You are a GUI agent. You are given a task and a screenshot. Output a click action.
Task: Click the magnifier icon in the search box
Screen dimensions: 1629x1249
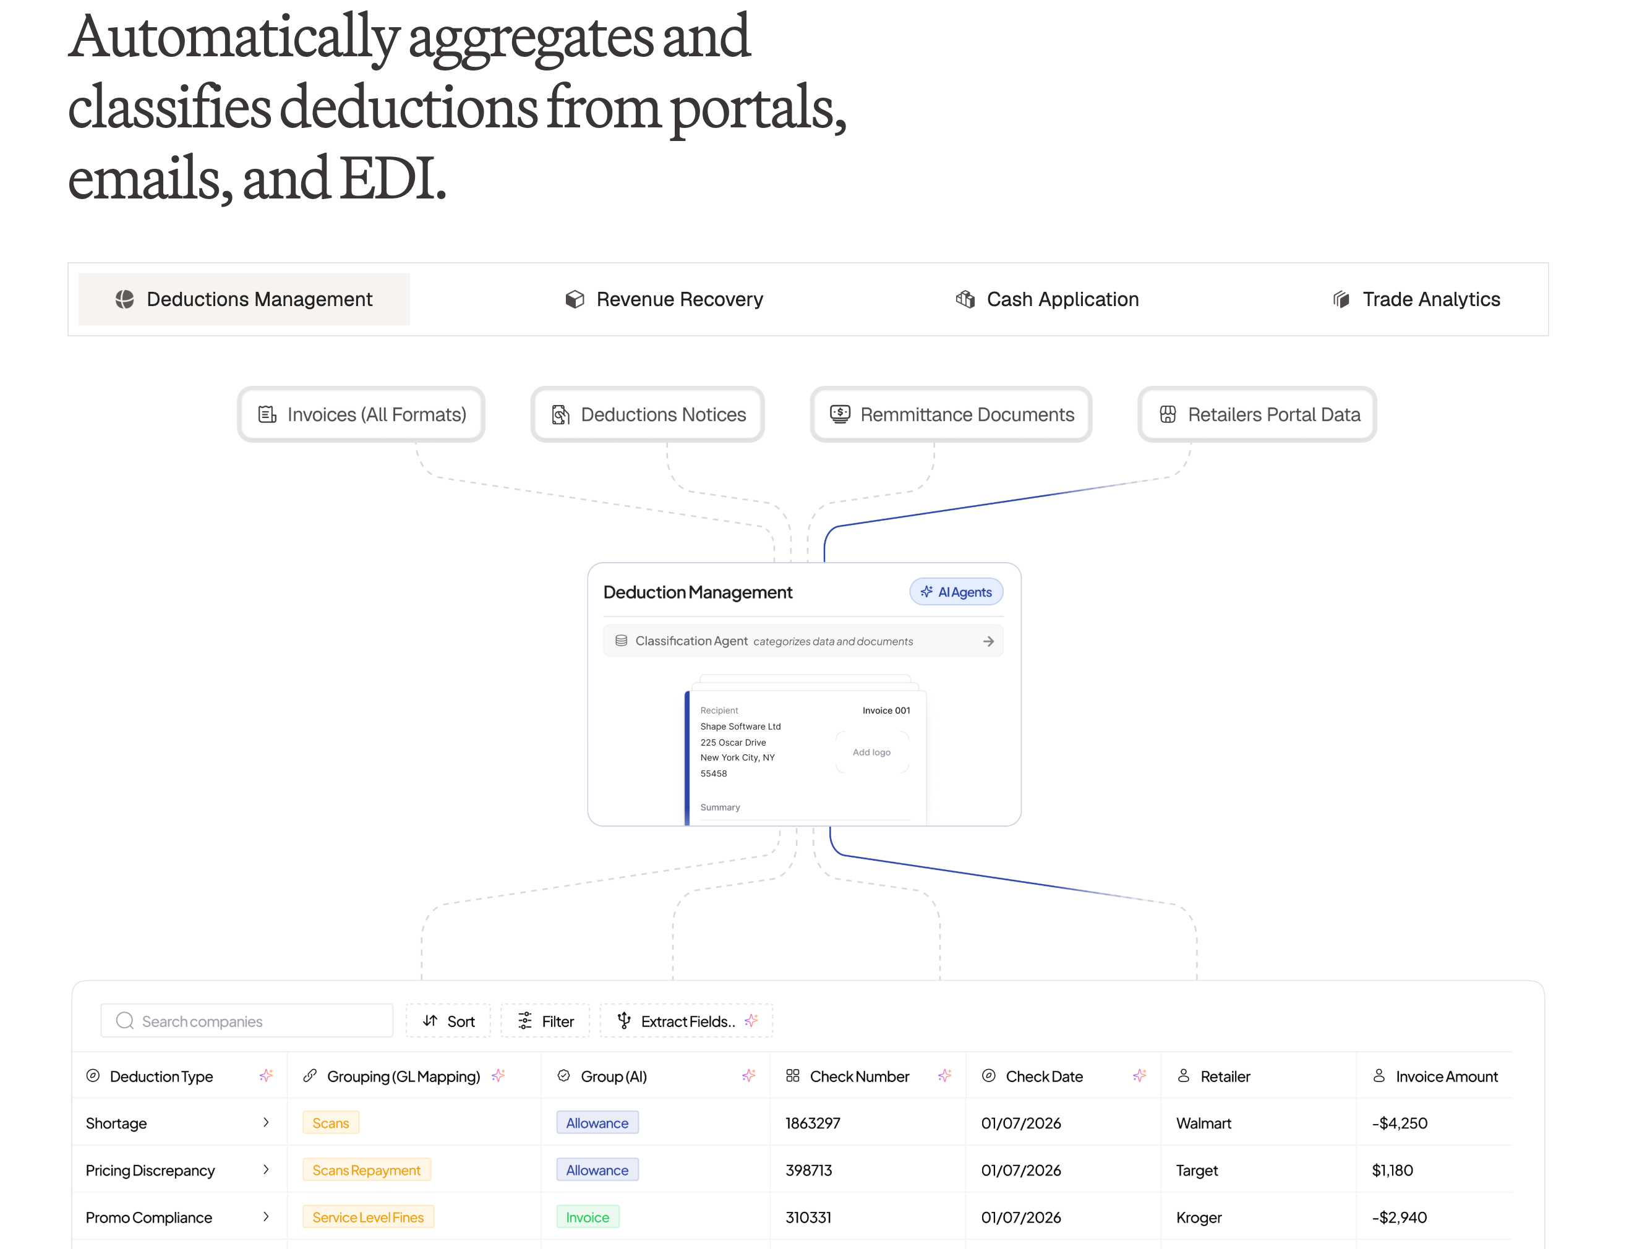click(125, 1021)
